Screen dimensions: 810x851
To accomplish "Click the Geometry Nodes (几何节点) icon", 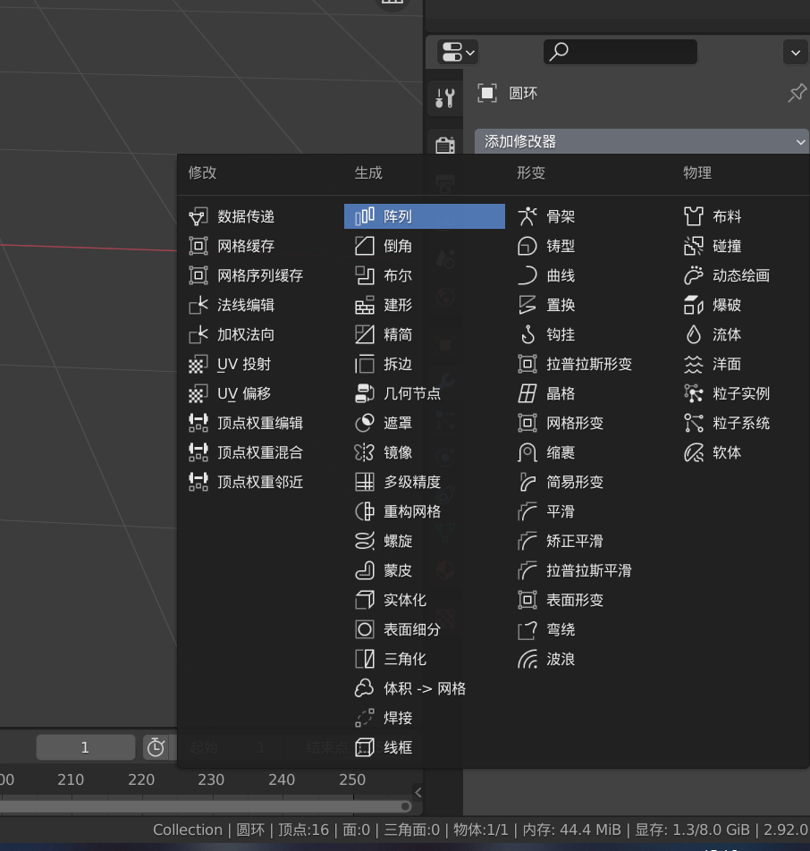I will (x=364, y=393).
